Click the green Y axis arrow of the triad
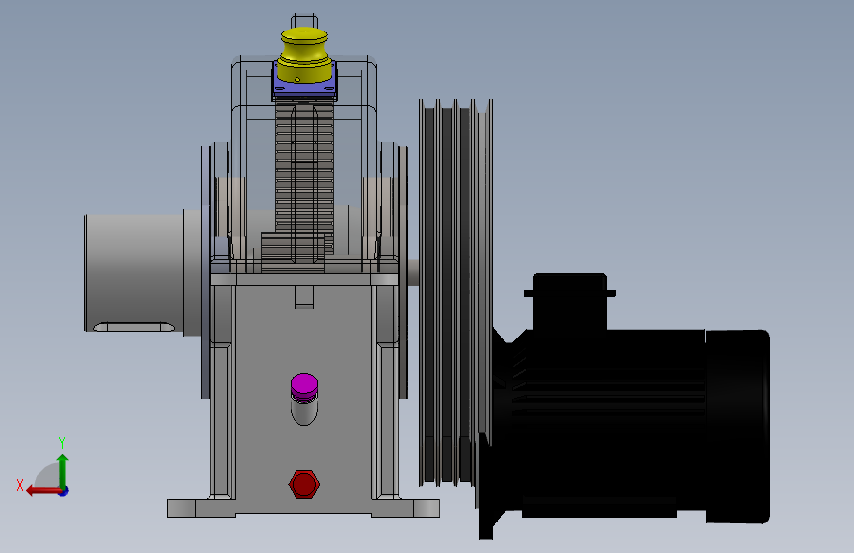 63,470
